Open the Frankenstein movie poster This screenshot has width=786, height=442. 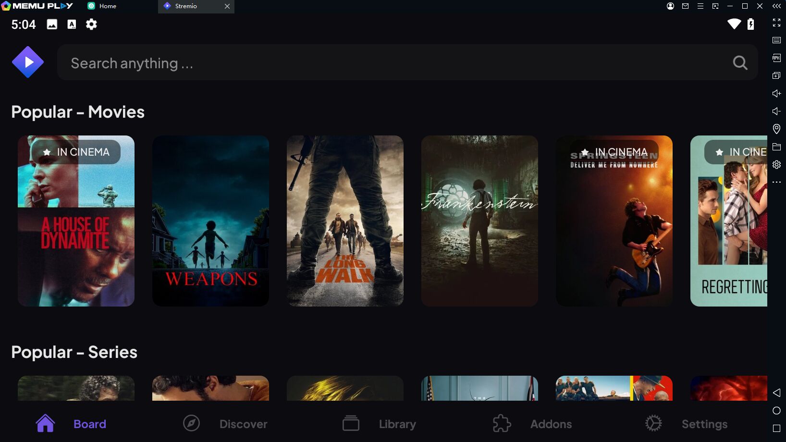tap(479, 221)
